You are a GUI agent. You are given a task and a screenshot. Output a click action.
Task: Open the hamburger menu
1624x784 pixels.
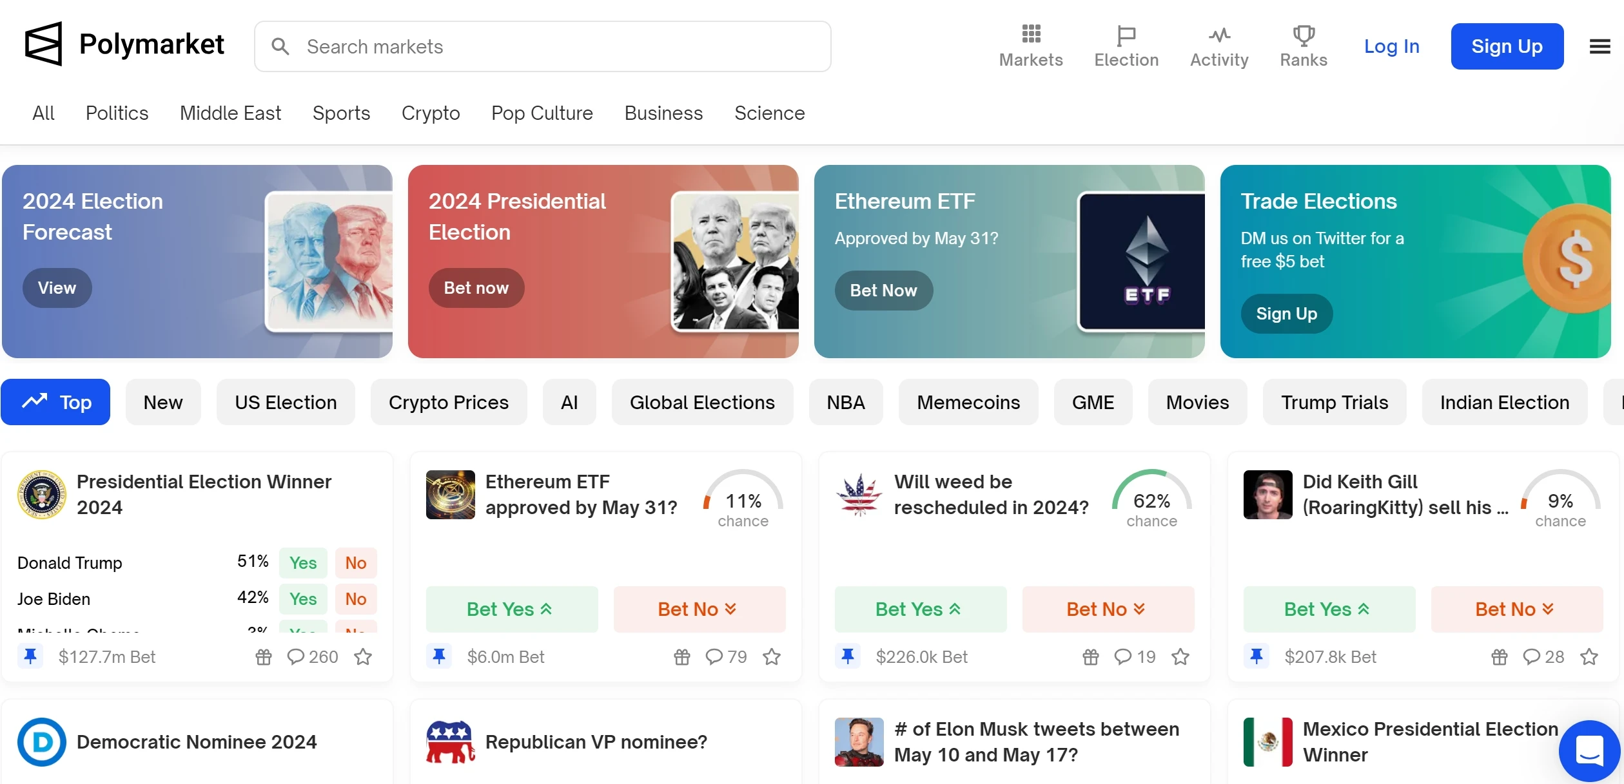point(1600,46)
